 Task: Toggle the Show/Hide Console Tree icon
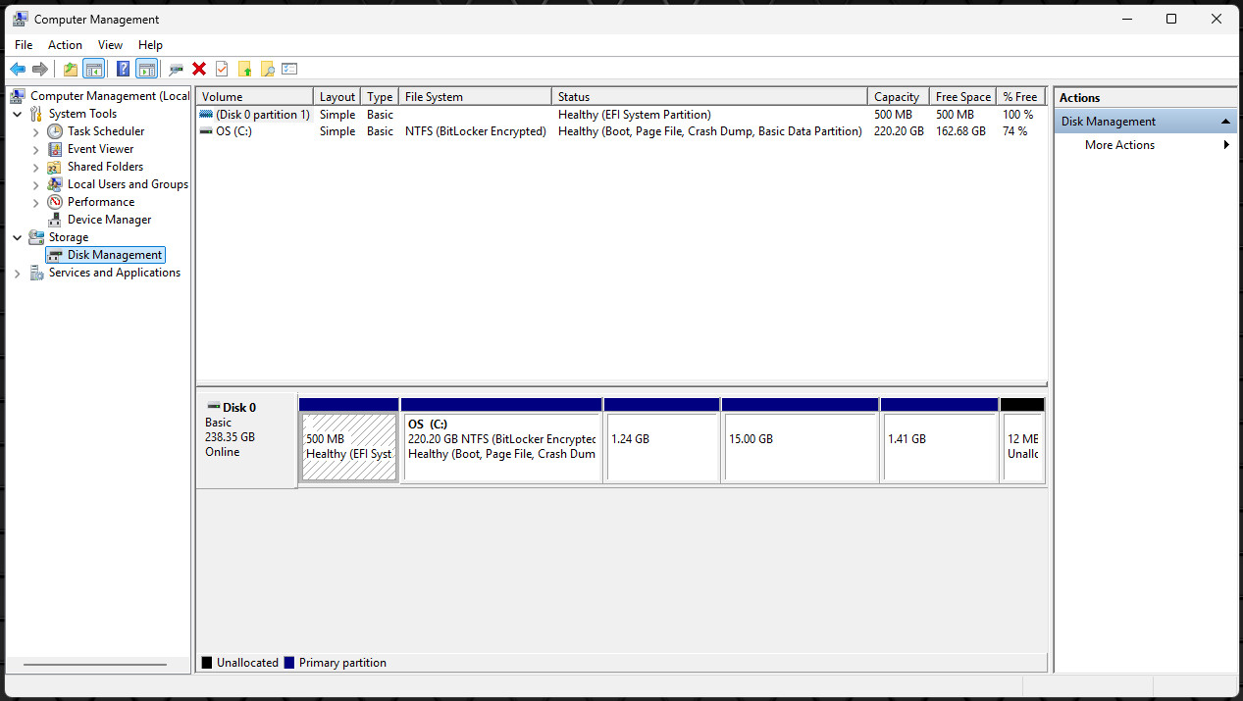point(94,69)
